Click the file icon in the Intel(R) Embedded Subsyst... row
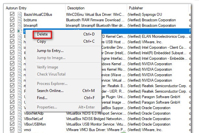This screenshot has height=133, width=199. [x=20, y=53]
